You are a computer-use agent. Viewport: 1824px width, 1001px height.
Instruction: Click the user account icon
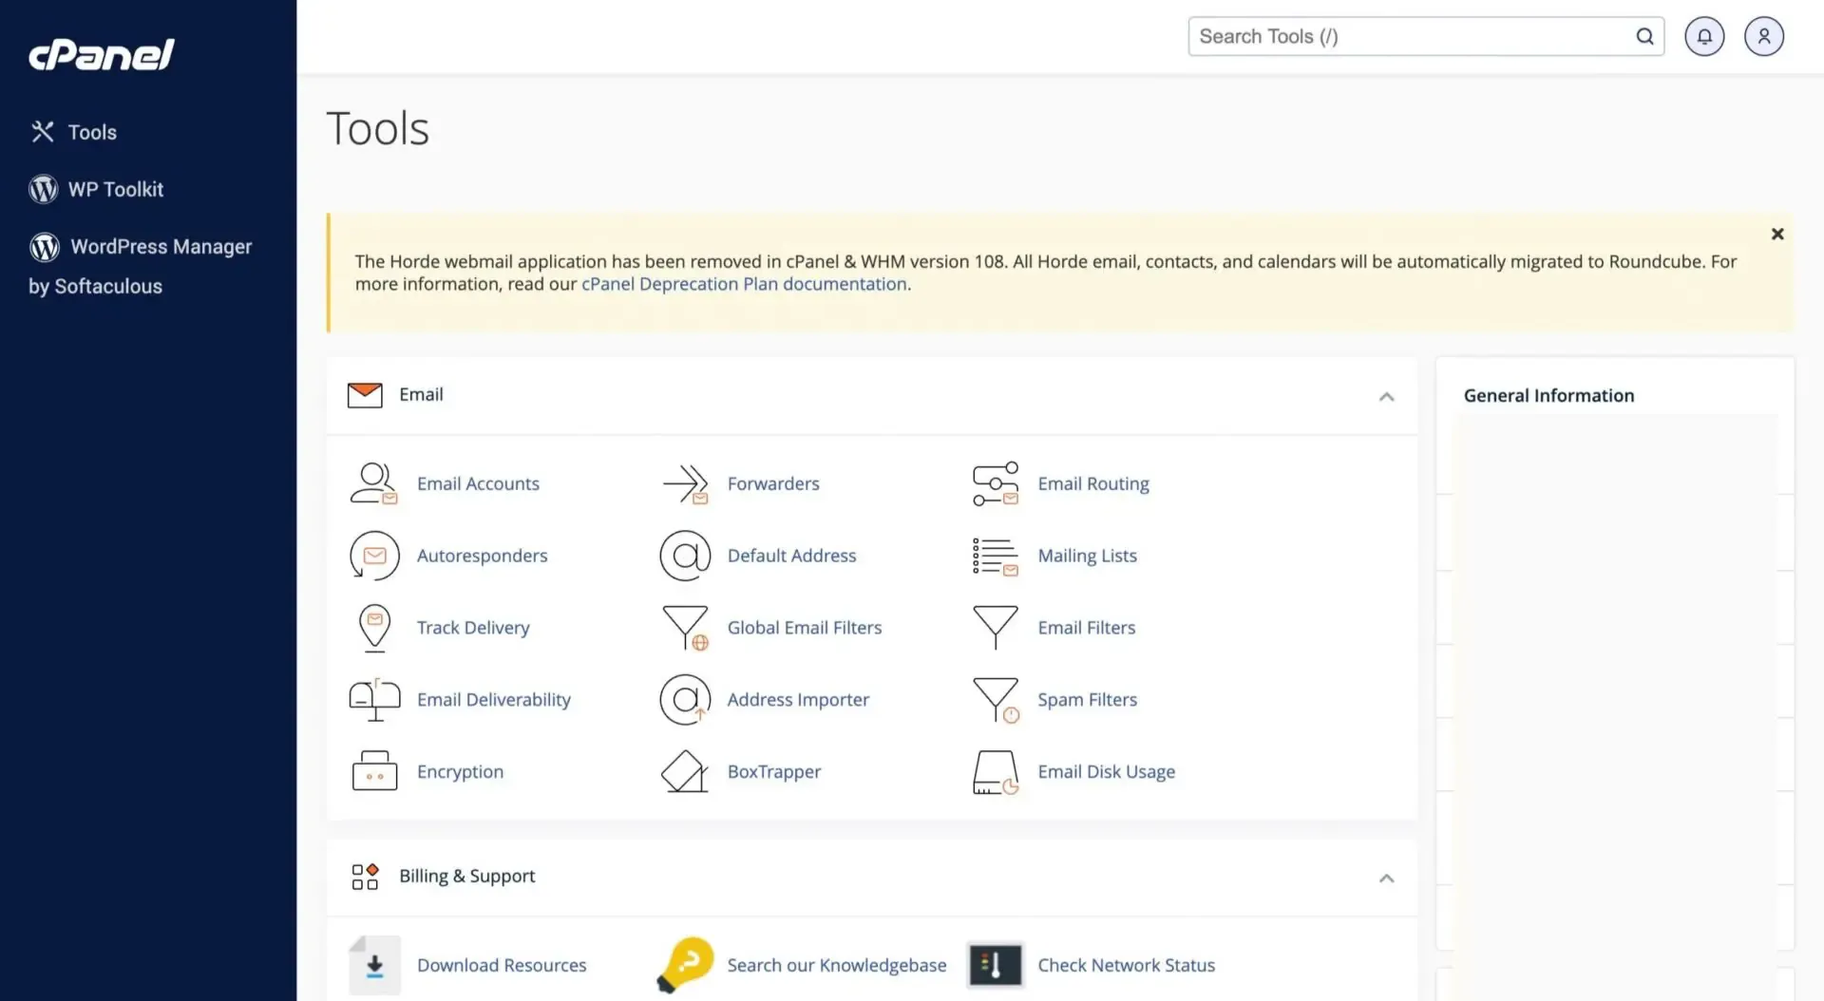(1764, 35)
